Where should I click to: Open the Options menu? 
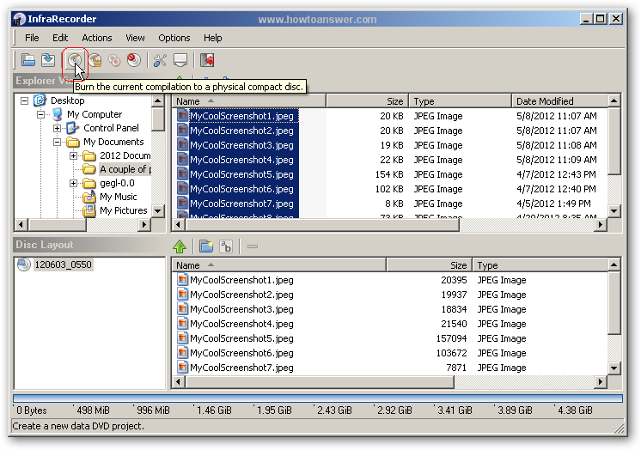coord(174,38)
